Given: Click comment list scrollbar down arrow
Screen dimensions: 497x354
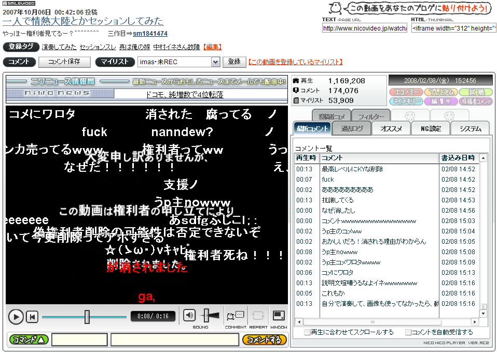Looking at the screenshot, I should coord(483,314).
